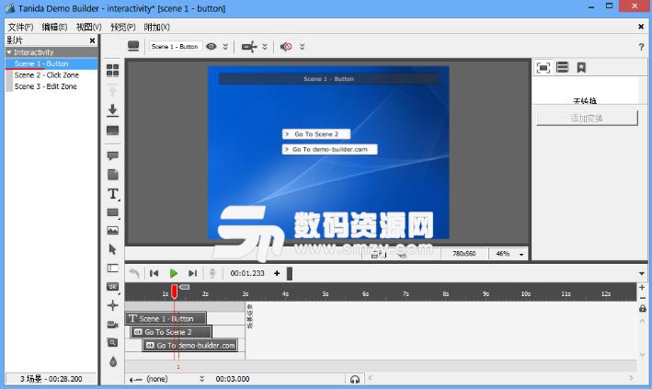Zoom out timeline with minus button
The image size is (652, 389).
(642, 298)
